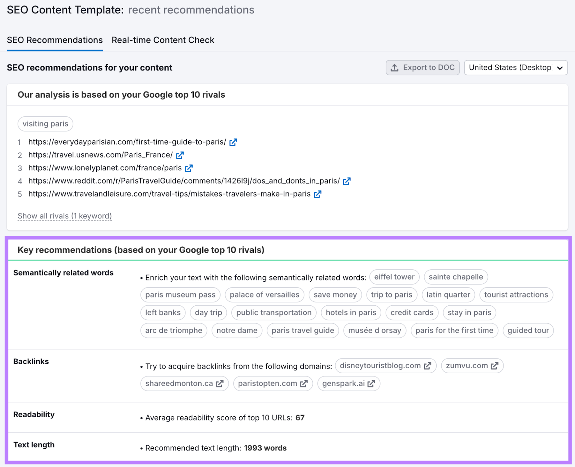Click external link icon on zumvu.com
This screenshot has height=467, width=575.
click(x=495, y=366)
